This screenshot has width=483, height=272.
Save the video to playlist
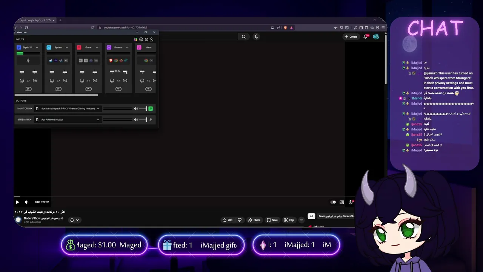pyautogui.click(x=272, y=220)
